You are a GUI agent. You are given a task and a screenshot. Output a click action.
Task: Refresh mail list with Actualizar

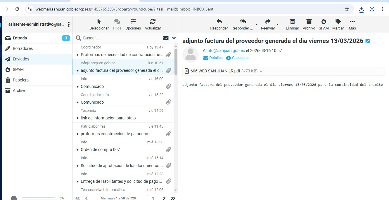tap(153, 22)
